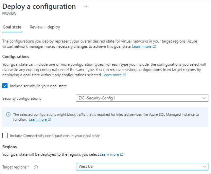Click external link icon beside Regions Learn more
Viewport: 211px width, 174px height.
[x=122, y=154]
